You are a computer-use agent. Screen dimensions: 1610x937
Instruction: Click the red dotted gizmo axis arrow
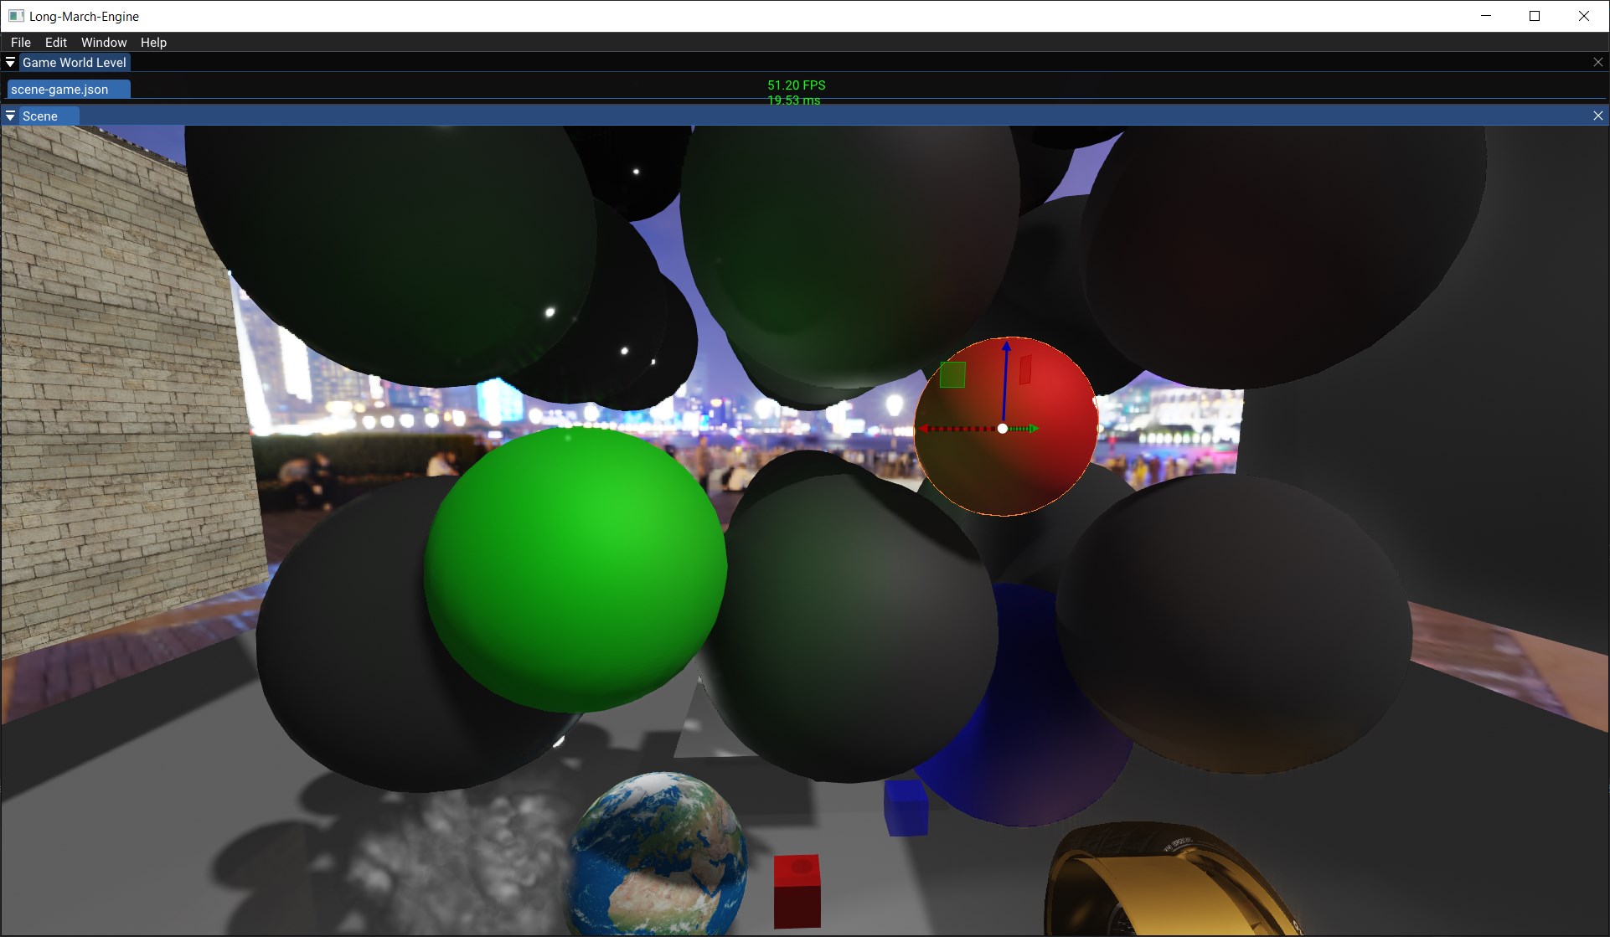coord(955,429)
